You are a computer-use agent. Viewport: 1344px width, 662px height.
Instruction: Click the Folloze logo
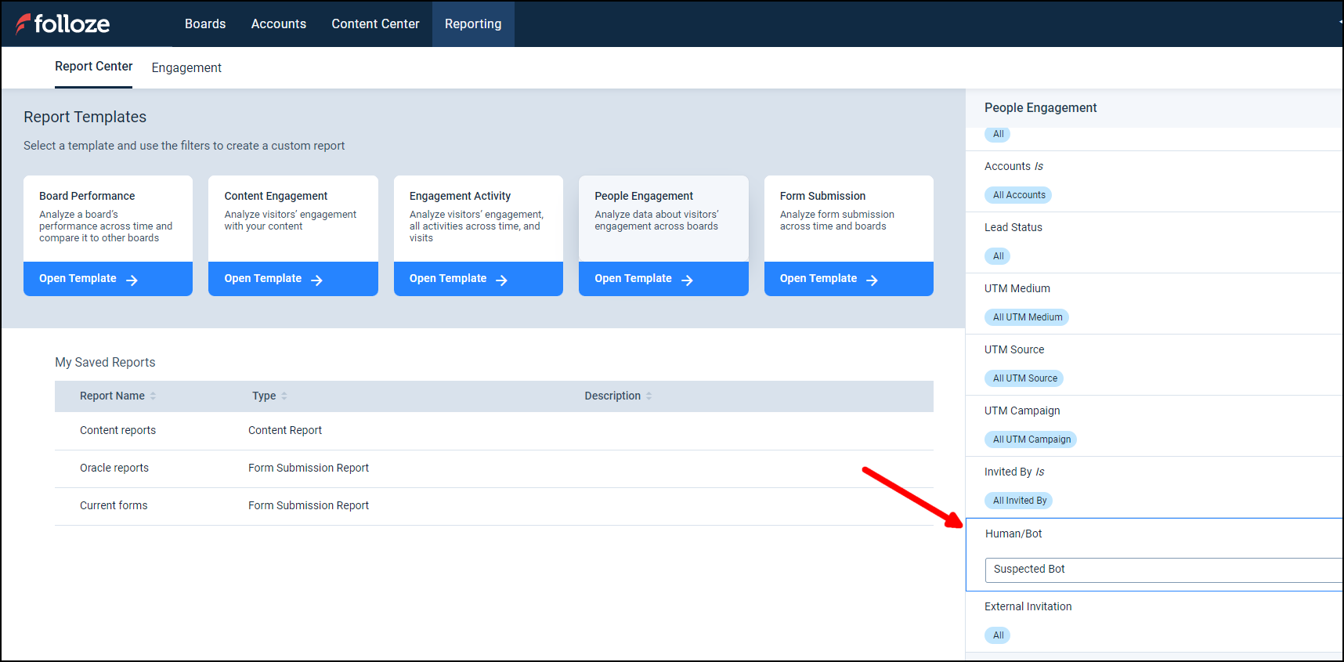pyautogui.click(x=63, y=24)
